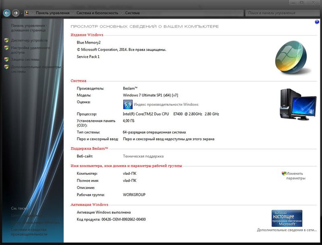Expand the breadcrumb arrow after Панель управления
Viewport: 322px width, 245px height.
click(x=73, y=13)
